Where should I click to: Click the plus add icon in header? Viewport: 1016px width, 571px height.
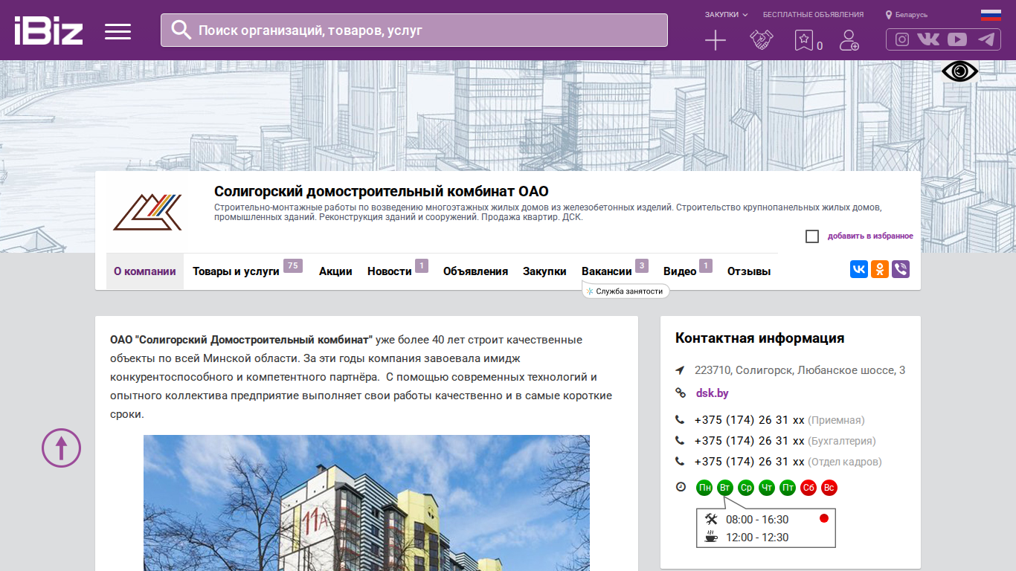click(x=715, y=40)
